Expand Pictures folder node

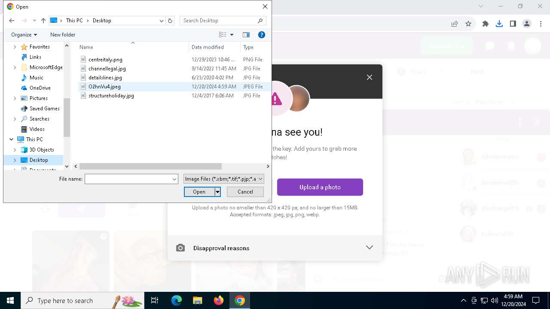[15, 98]
